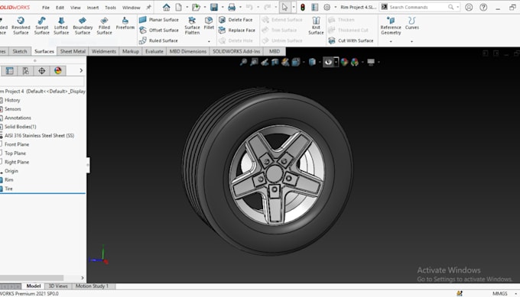This screenshot has width=520, height=297.
Task: Expand the Save button dropdown arrow
Action: click(223, 7)
